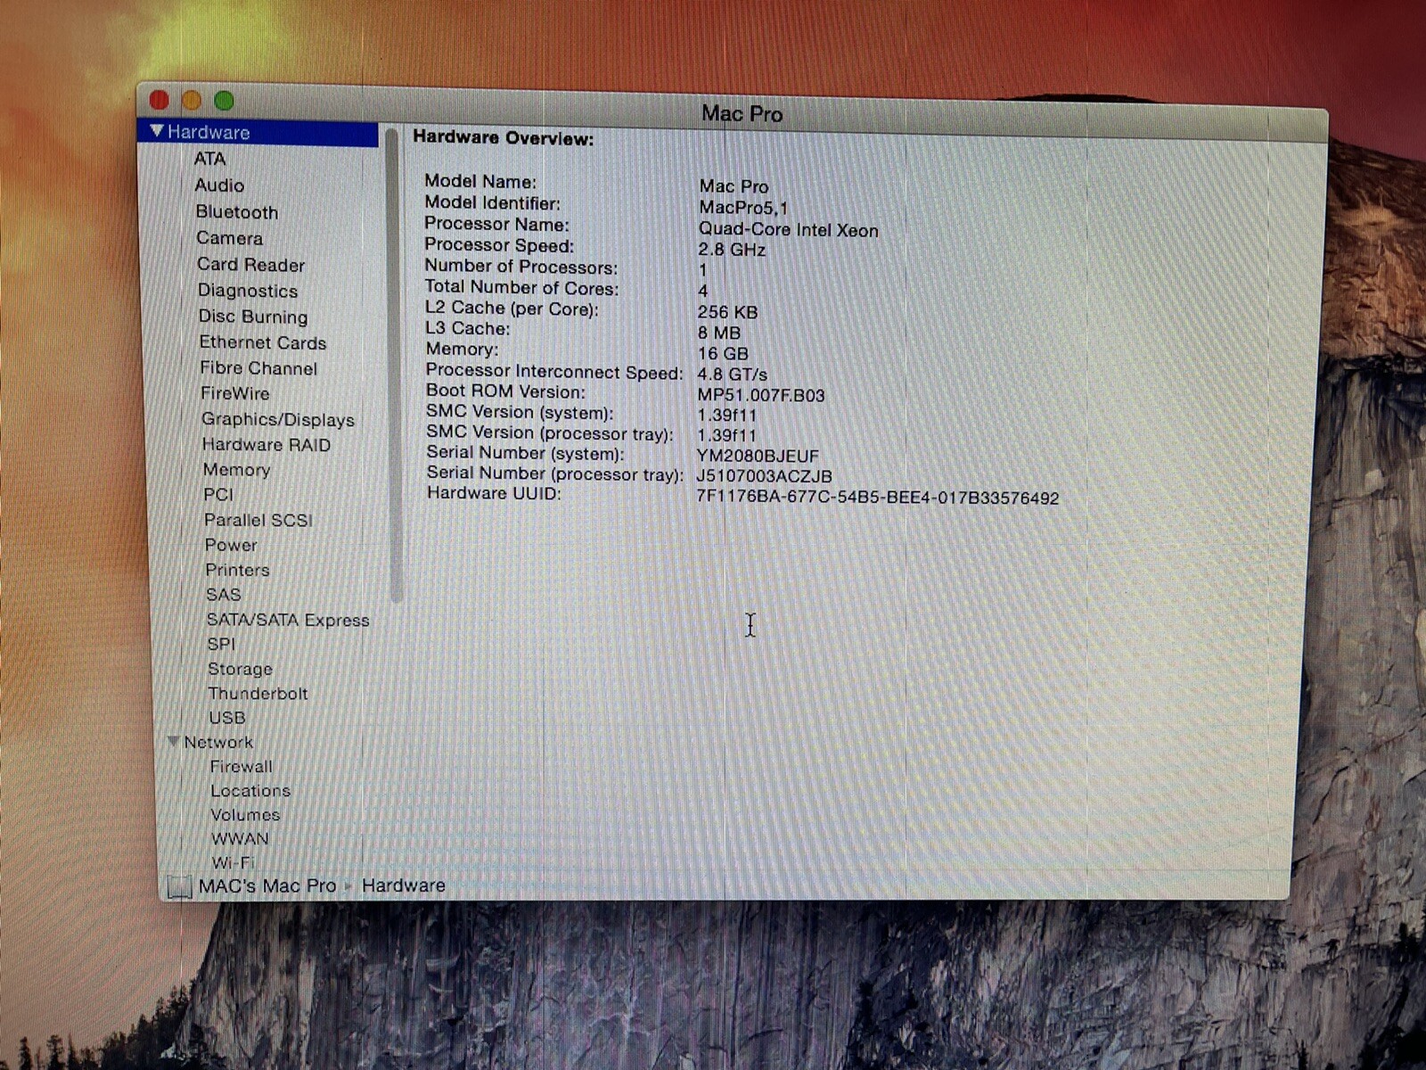Select Storage in the sidebar
This screenshot has width=1426, height=1070.
pyautogui.click(x=241, y=669)
